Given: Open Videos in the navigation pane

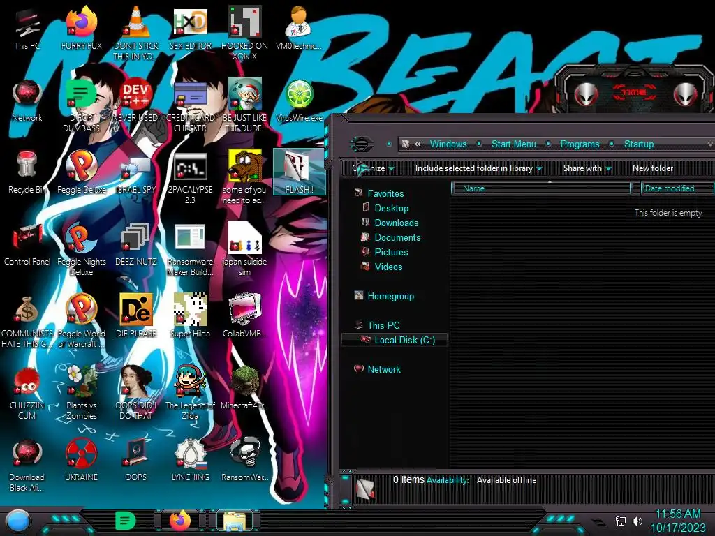Looking at the screenshot, I should (388, 267).
